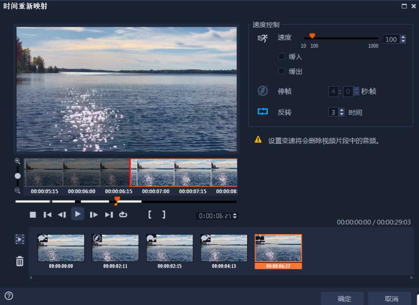The height and width of the screenshot is (305, 419).
Task: Decrease reverse times with down arrow
Action: point(341,114)
